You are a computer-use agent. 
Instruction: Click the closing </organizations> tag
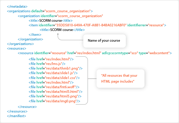20,44
